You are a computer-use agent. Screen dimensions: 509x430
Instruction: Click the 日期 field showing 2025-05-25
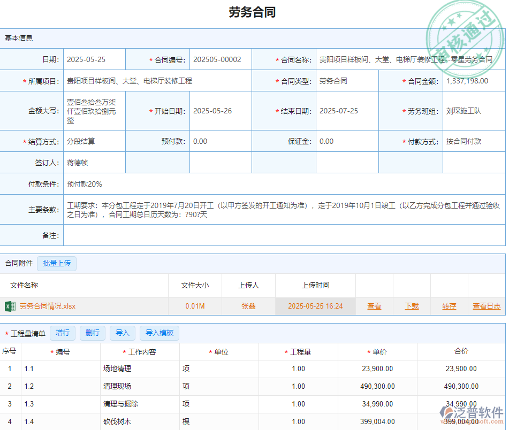(94, 59)
